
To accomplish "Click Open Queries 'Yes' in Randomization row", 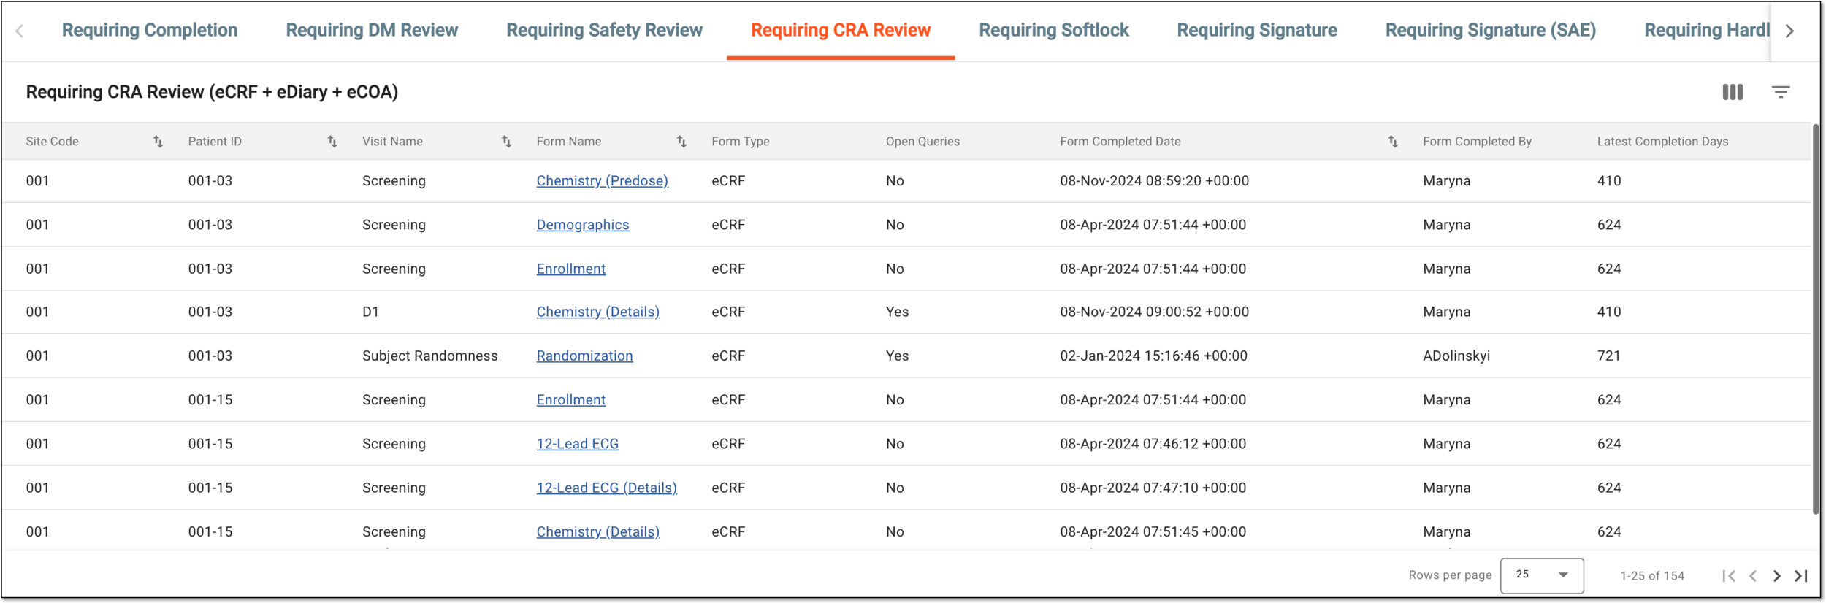I will pyautogui.click(x=897, y=356).
